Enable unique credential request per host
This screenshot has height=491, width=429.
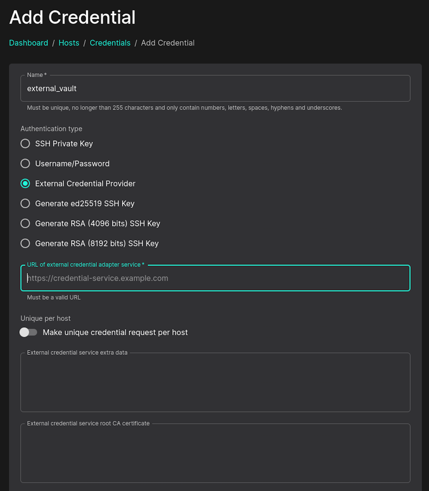pyautogui.click(x=29, y=332)
